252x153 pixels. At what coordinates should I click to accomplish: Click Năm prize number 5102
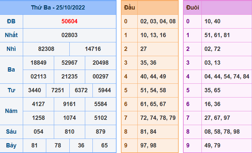click(x=100, y=118)
